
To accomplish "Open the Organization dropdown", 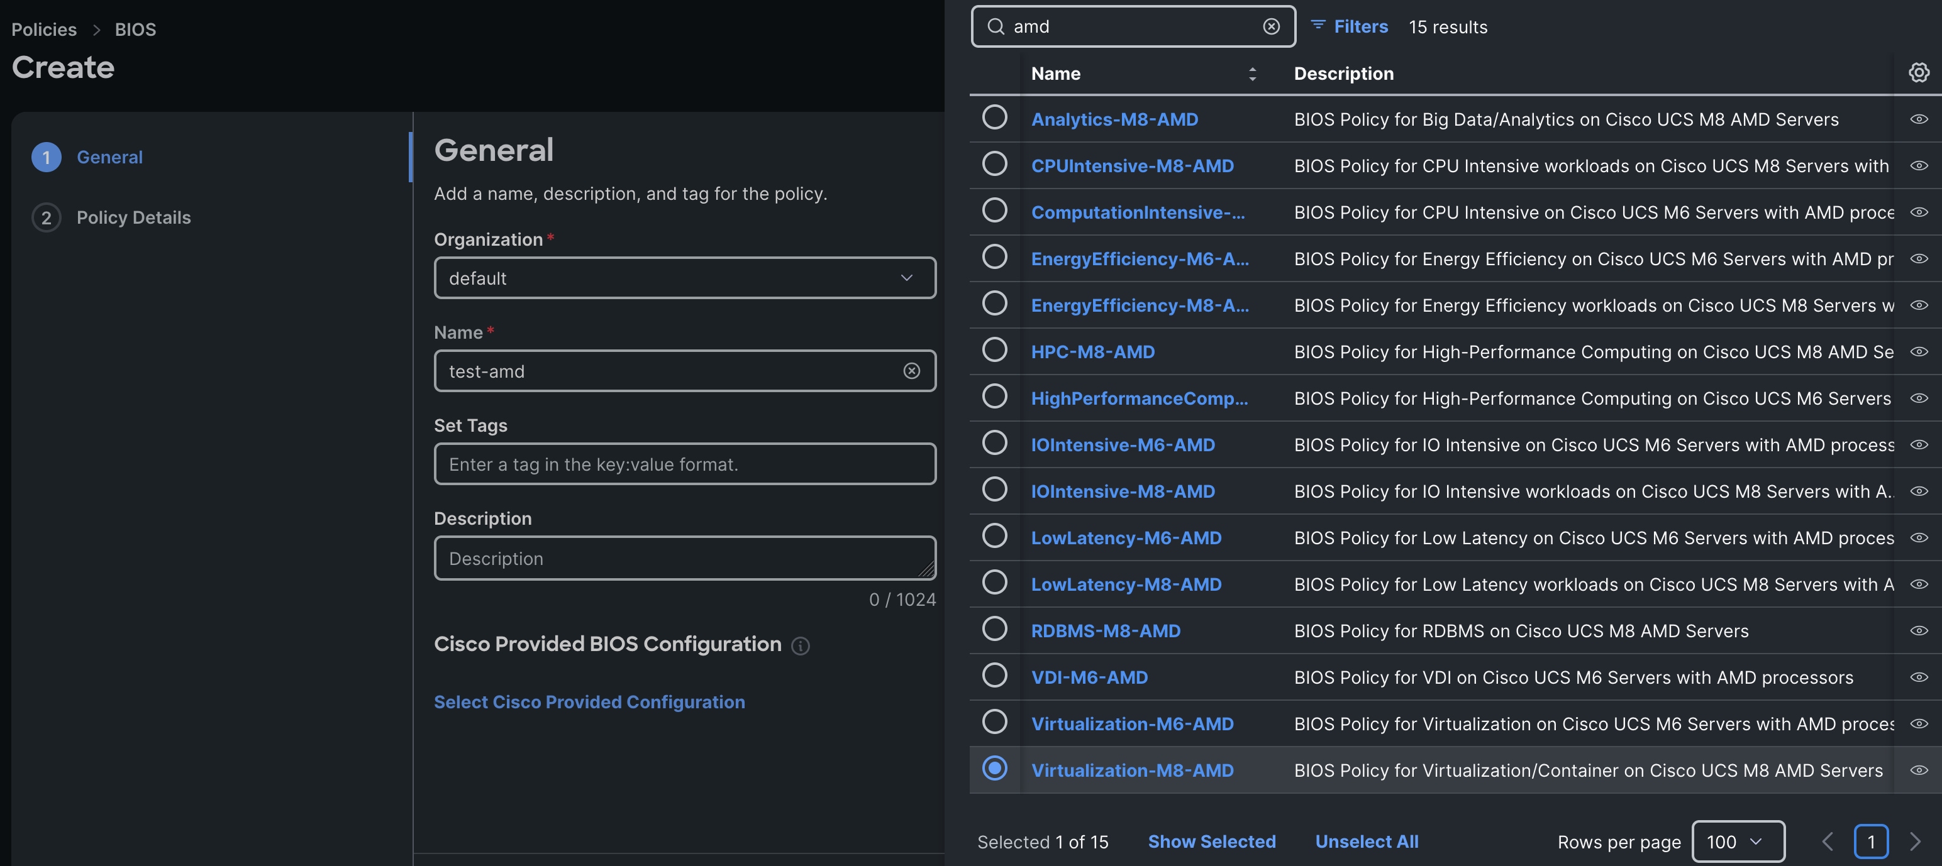I will [x=684, y=278].
